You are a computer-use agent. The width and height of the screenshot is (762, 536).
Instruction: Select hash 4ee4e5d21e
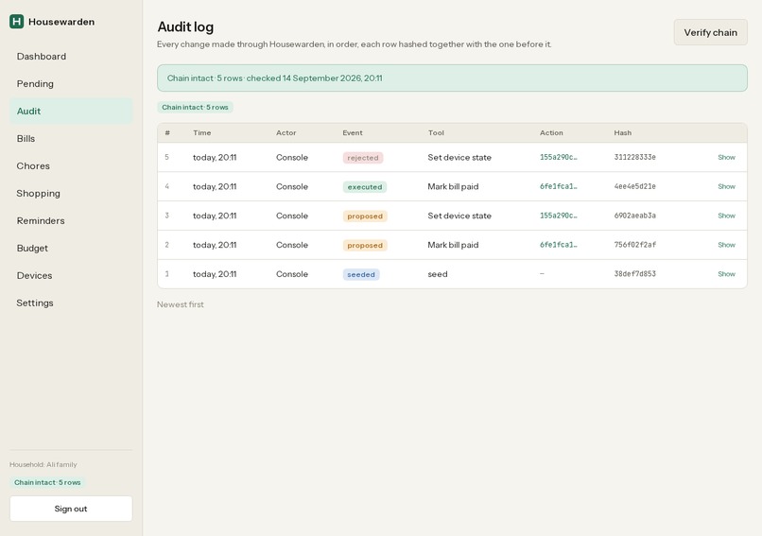(x=634, y=186)
